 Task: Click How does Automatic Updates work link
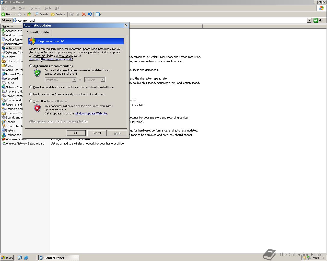tap(51, 59)
